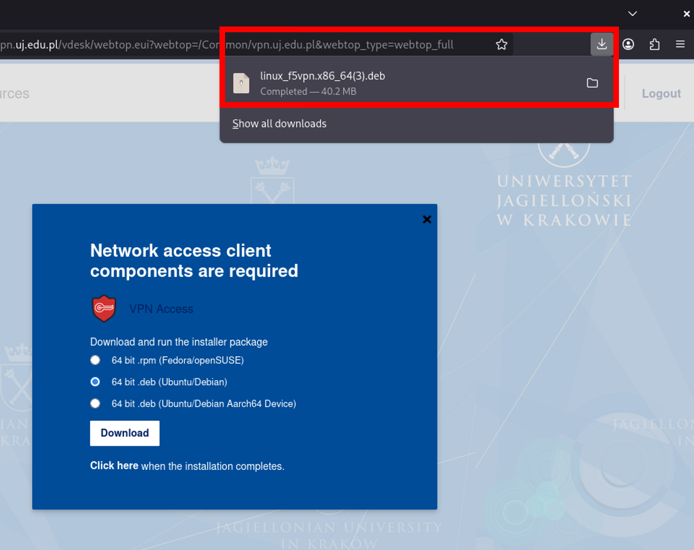Open linux_f5vpn.x86_64(3).deb download entry
The image size is (694, 550).
(x=416, y=83)
